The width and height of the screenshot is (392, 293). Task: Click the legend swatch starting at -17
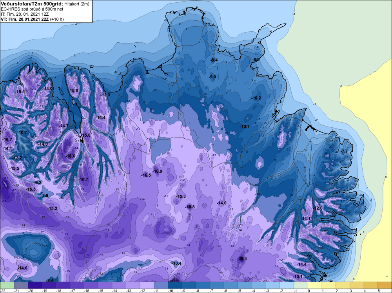[x=77, y=285]
